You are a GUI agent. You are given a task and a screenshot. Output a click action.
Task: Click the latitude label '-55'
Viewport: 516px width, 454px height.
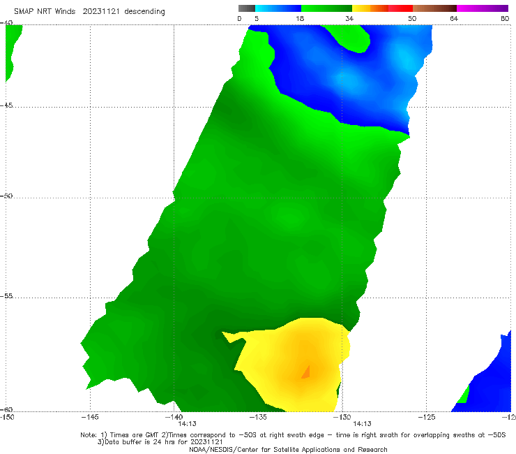pos(6,296)
